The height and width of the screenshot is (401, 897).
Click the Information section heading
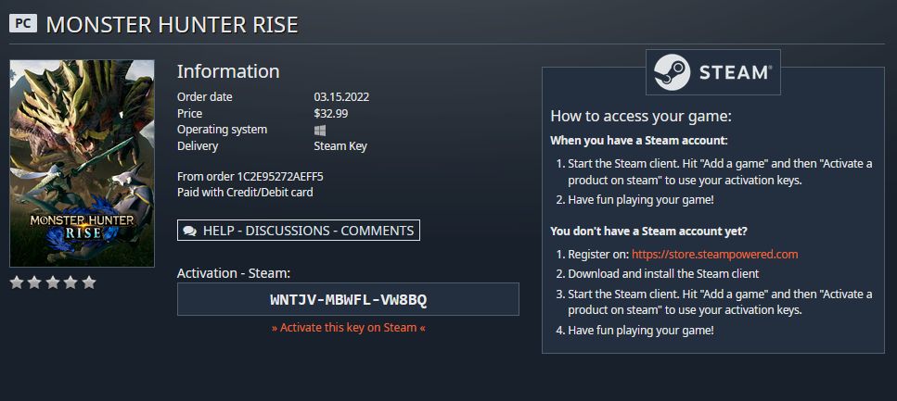point(228,71)
